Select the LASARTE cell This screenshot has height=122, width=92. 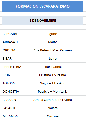(x=12, y=108)
